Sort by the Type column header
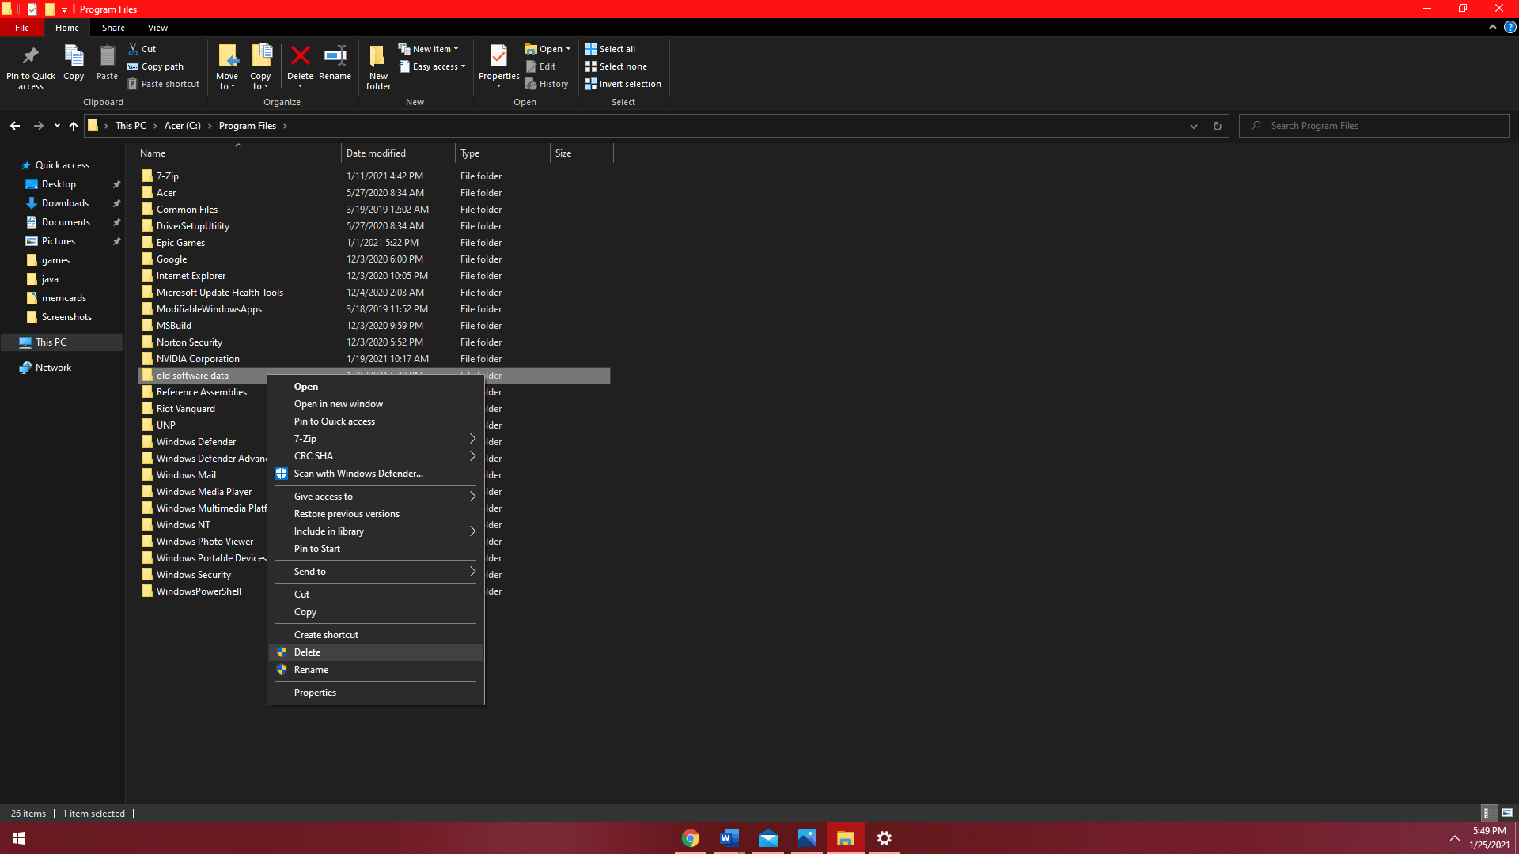The height and width of the screenshot is (854, 1519). 502,153
